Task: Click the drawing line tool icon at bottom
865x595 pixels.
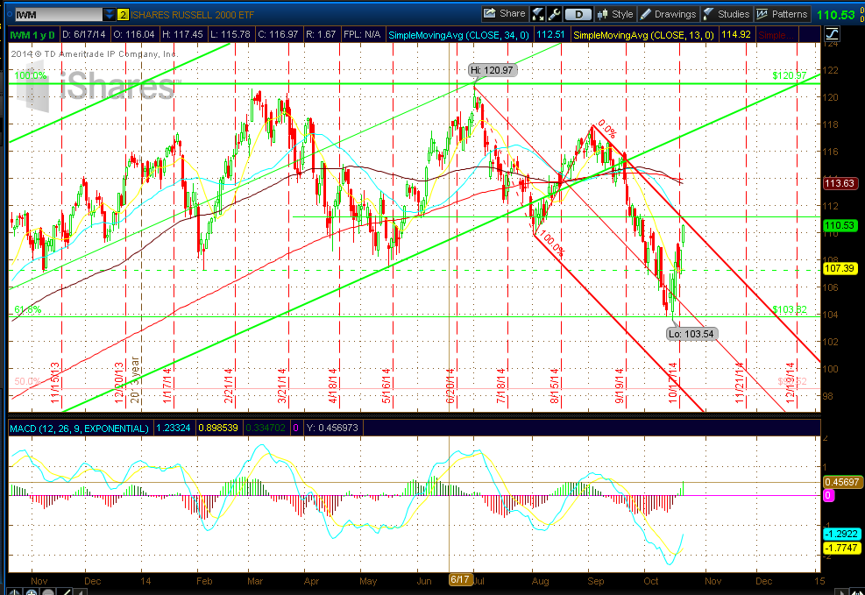Action: pyautogui.click(x=66, y=592)
